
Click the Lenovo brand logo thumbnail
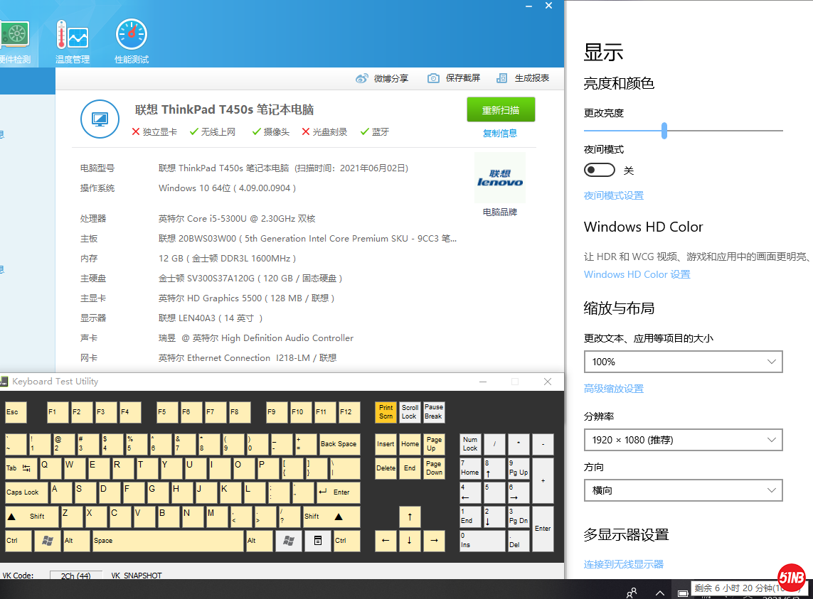tap(500, 178)
